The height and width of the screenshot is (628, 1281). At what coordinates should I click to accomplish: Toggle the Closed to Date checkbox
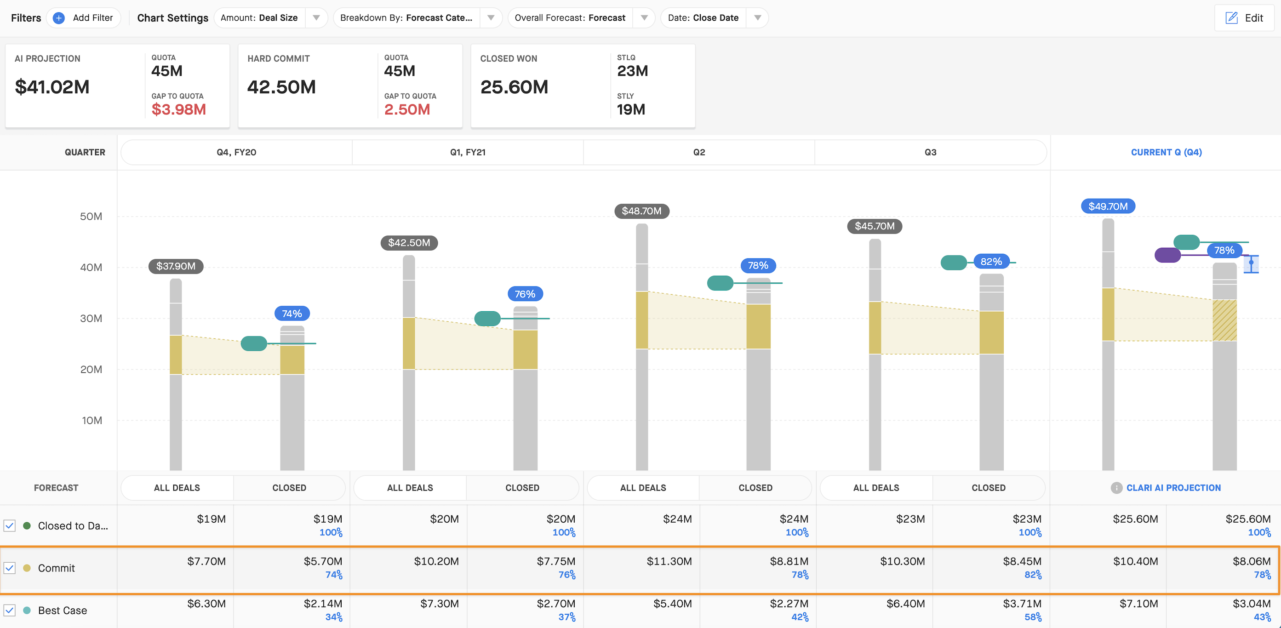click(10, 525)
